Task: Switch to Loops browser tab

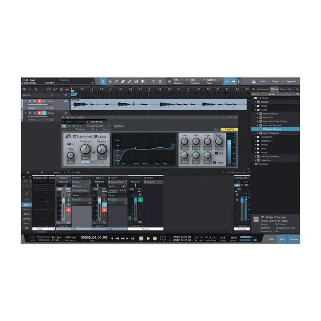Action: tap(283, 89)
